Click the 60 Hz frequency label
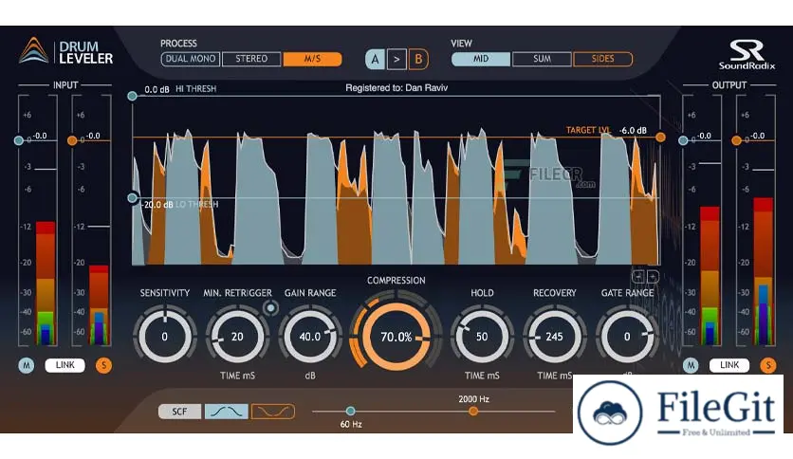The image size is (793, 459). point(350,424)
